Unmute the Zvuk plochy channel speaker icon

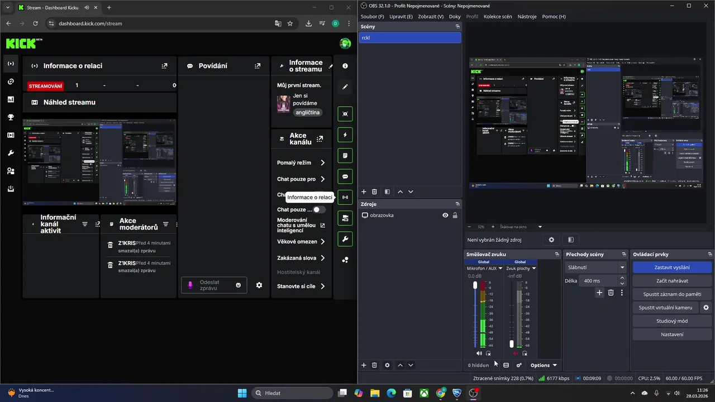pyautogui.click(x=515, y=353)
